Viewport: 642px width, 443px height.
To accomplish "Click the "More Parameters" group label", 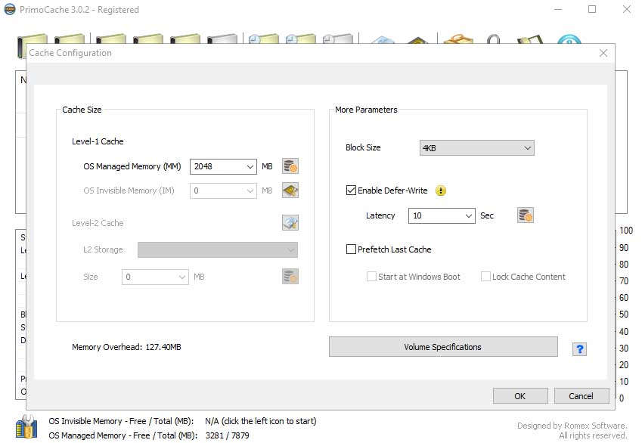I will (x=367, y=110).
